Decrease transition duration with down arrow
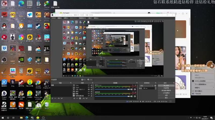Viewport: 215px width, 120px height. [x=156, y=89]
